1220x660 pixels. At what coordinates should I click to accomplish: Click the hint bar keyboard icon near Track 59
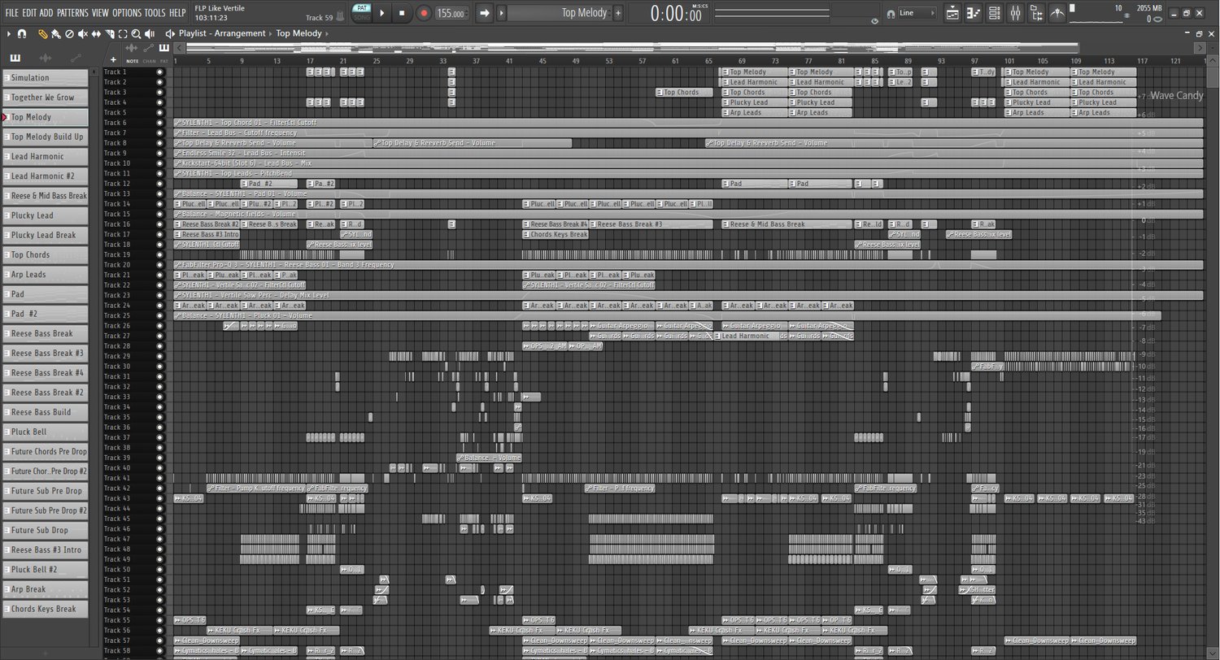[x=341, y=16]
